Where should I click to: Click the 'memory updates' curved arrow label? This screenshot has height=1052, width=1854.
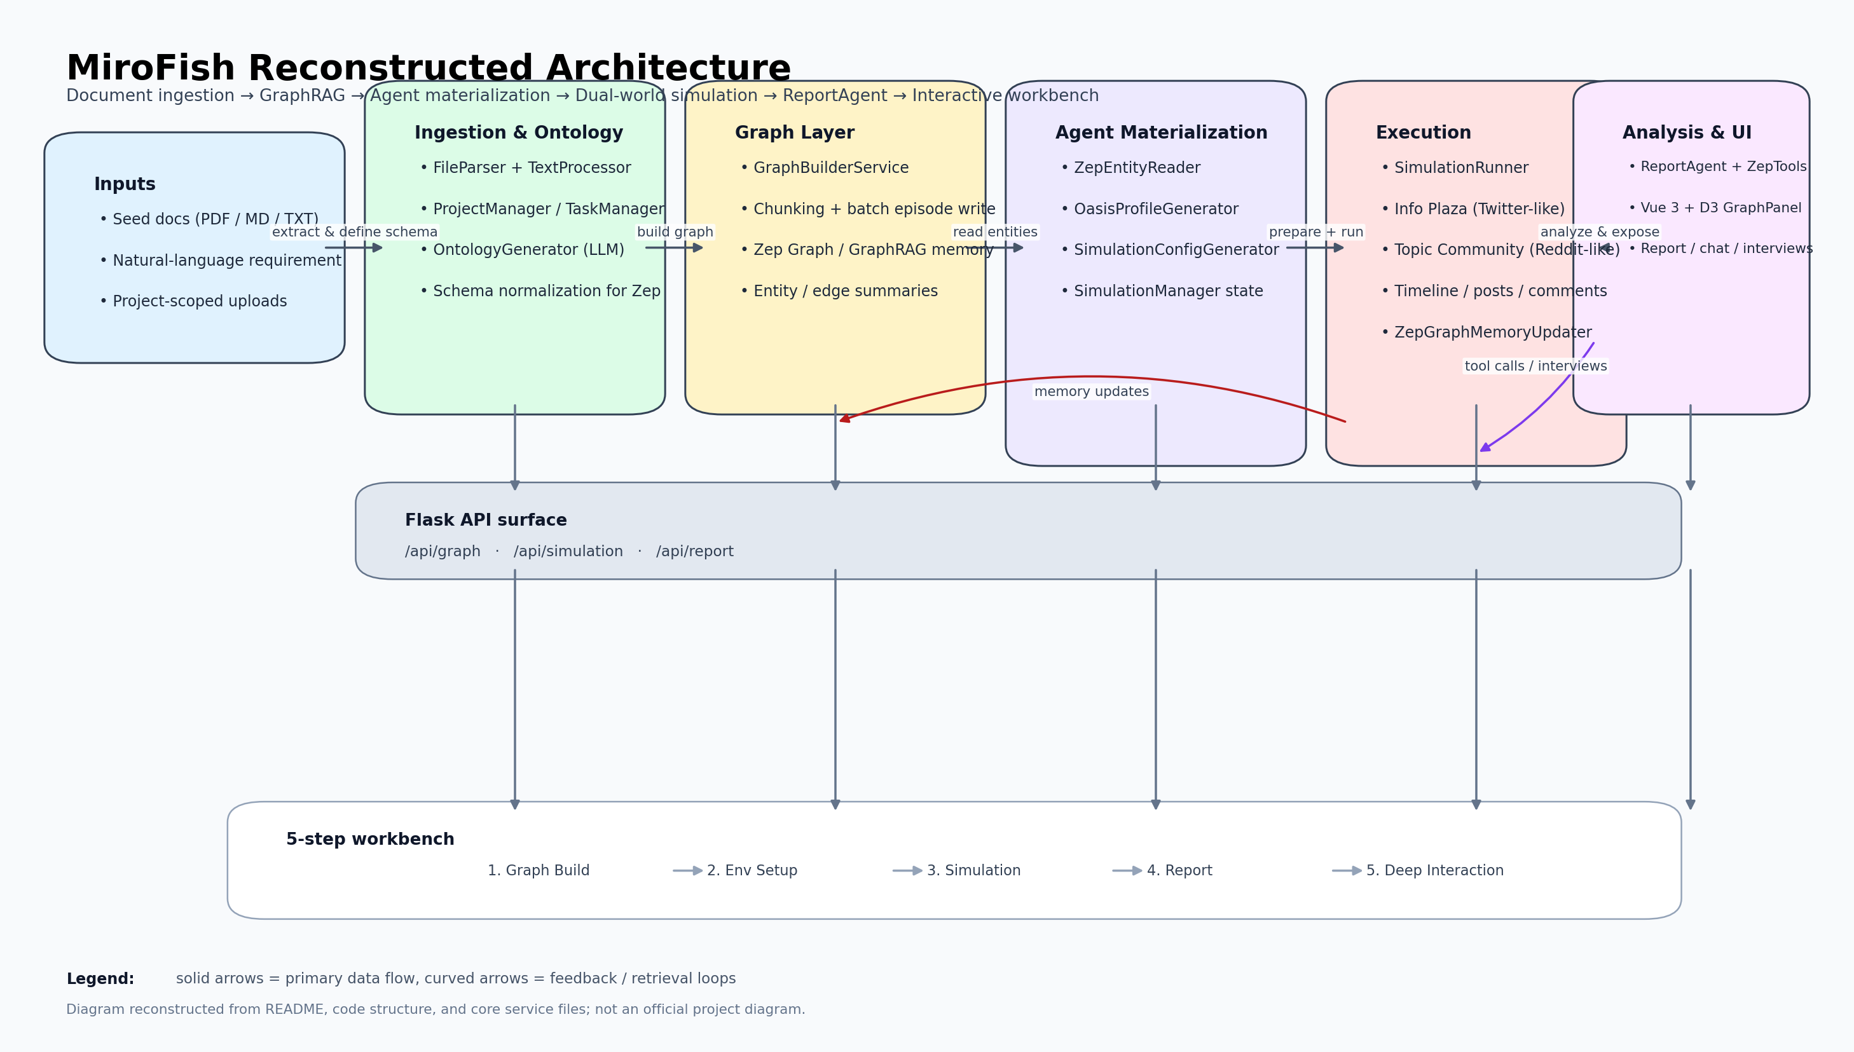[x=1091, y=392]
